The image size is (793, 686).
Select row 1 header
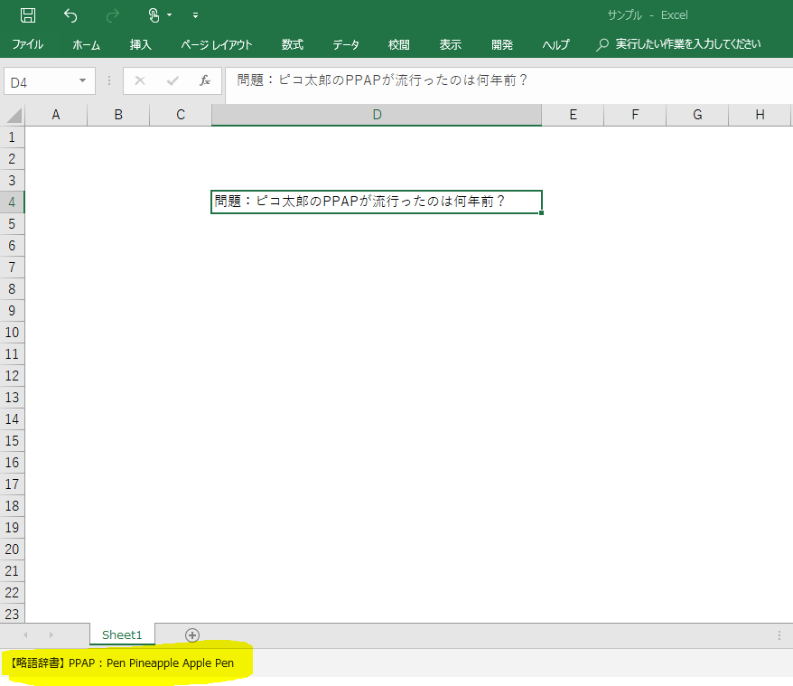tap(12, 137)
